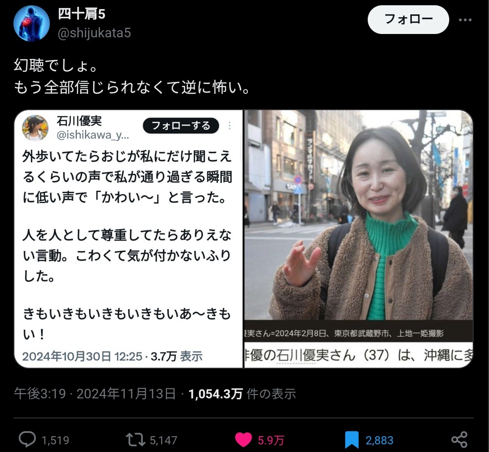Open the @shijukata5 handle link
Viewport: 489px width, 452px height.
(94, 33)
